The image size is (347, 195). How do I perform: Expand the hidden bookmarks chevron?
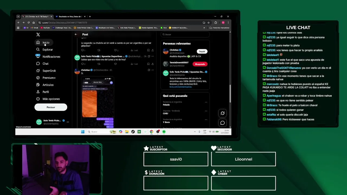click(x=204, y=28)
